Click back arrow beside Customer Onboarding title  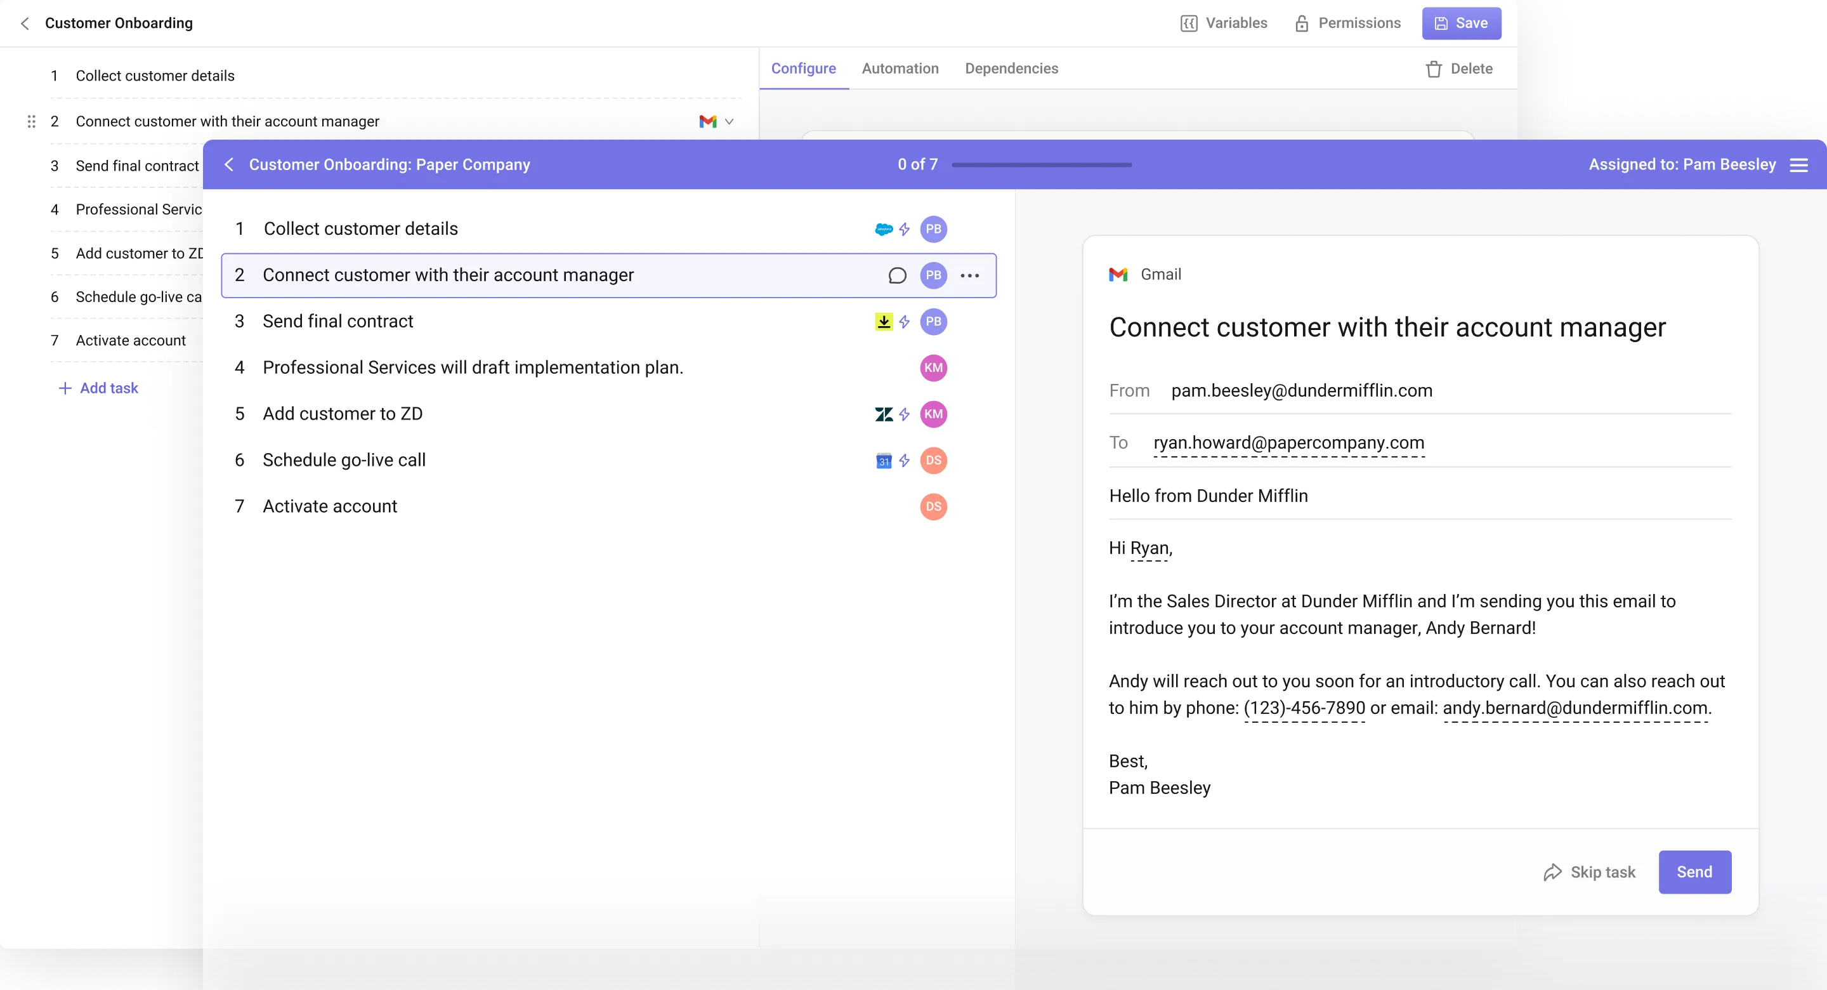point(25,23)
